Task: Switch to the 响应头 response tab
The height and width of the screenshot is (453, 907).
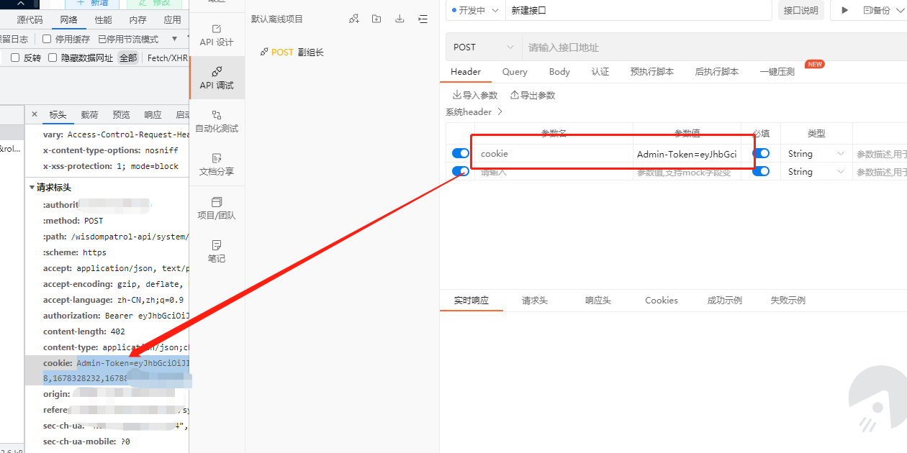Action: [598, 301]
